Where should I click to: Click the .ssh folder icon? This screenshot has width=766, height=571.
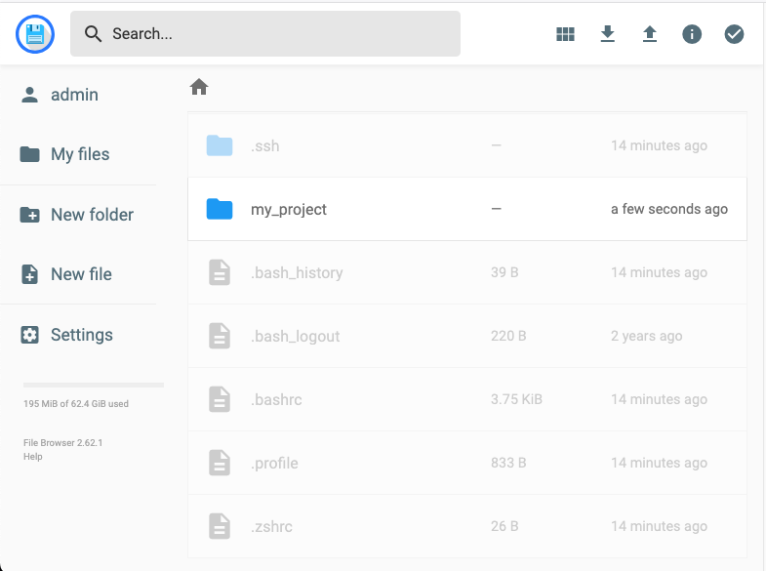pos(220,145)
